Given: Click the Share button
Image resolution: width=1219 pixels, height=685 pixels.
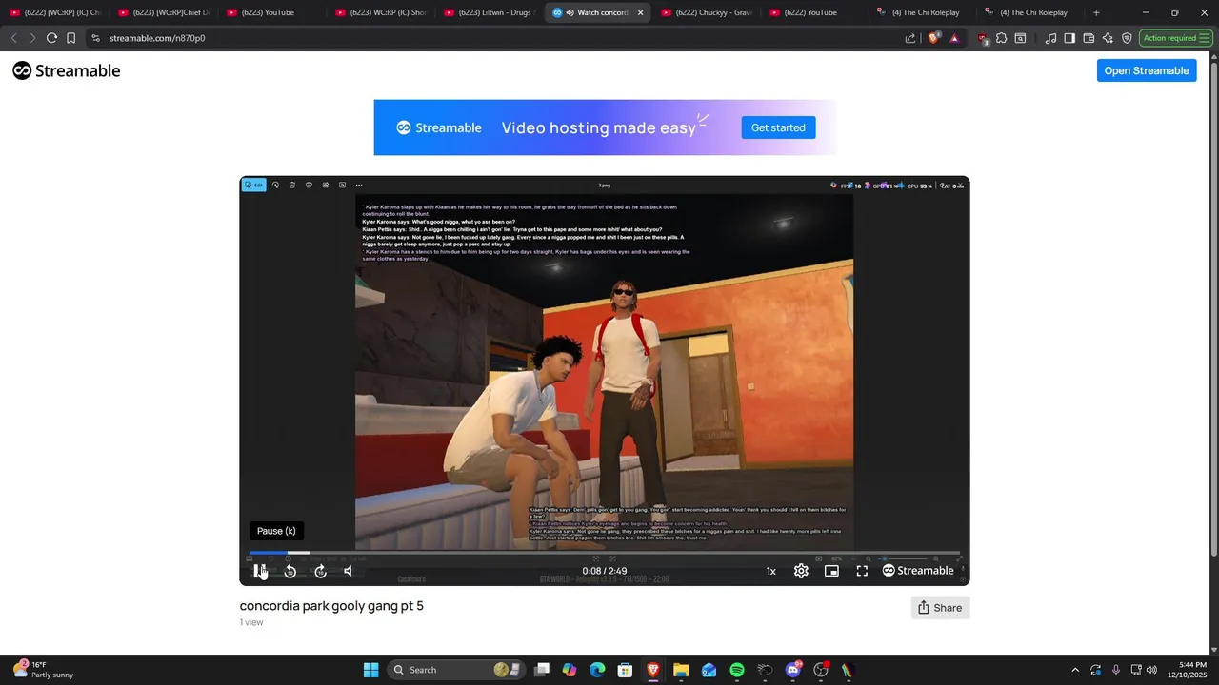Looking at the screenshot, I should point(940,608).
